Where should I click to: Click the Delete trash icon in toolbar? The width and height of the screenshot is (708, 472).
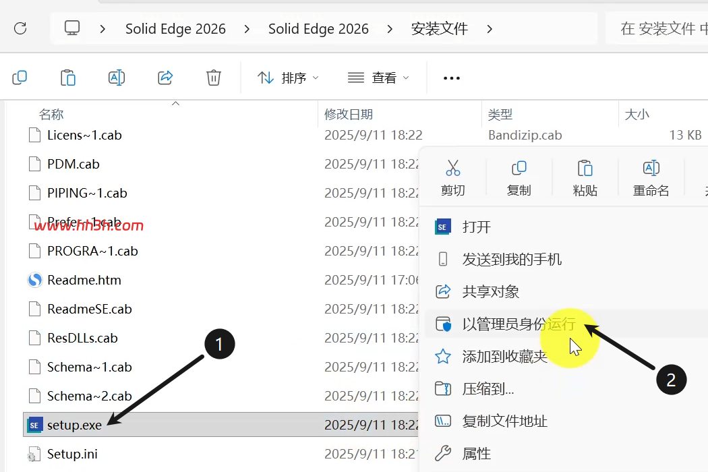click(214, 78)
